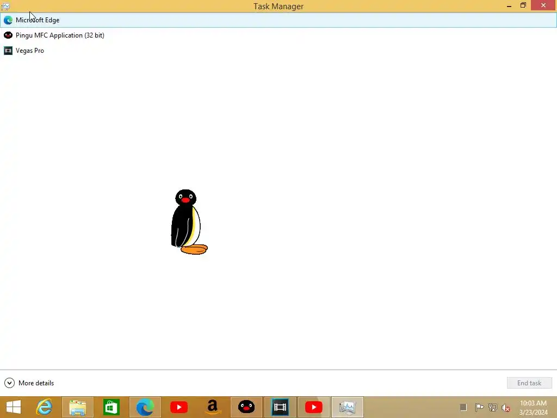Click "Pingu MFC Application (32 bit)" row text
This screenshot has width=557, height=418.
pos(60,35)
